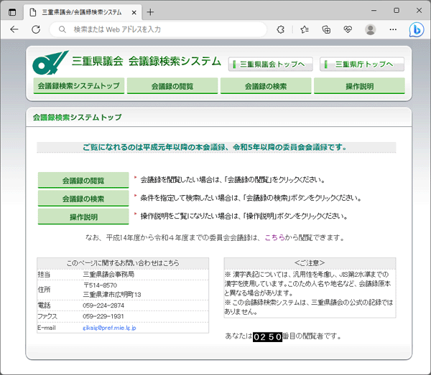Screen dimensions: 431x375
Task: Close the 三重県議会 tab with X
Action: 134,12
